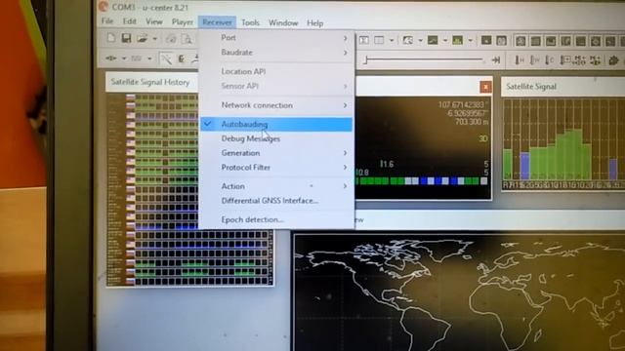Click the Satellite Signal History panel title
625x351 pixels.
point(150,82)
